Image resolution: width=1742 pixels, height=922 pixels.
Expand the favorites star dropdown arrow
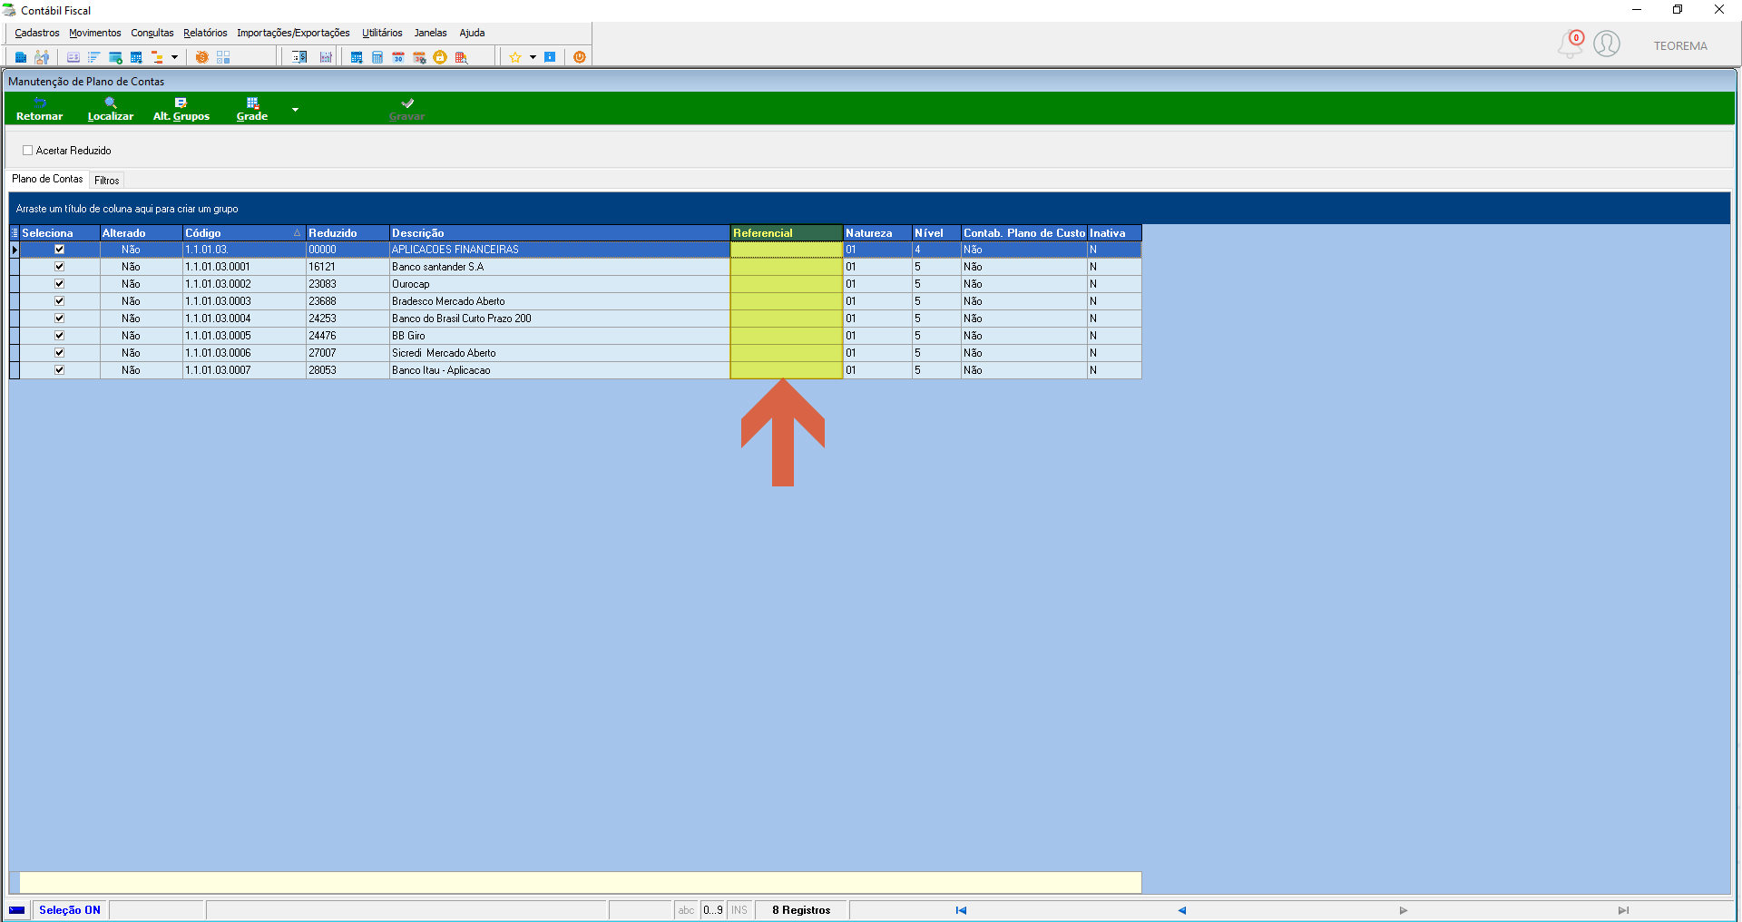(x=533, y=57)
